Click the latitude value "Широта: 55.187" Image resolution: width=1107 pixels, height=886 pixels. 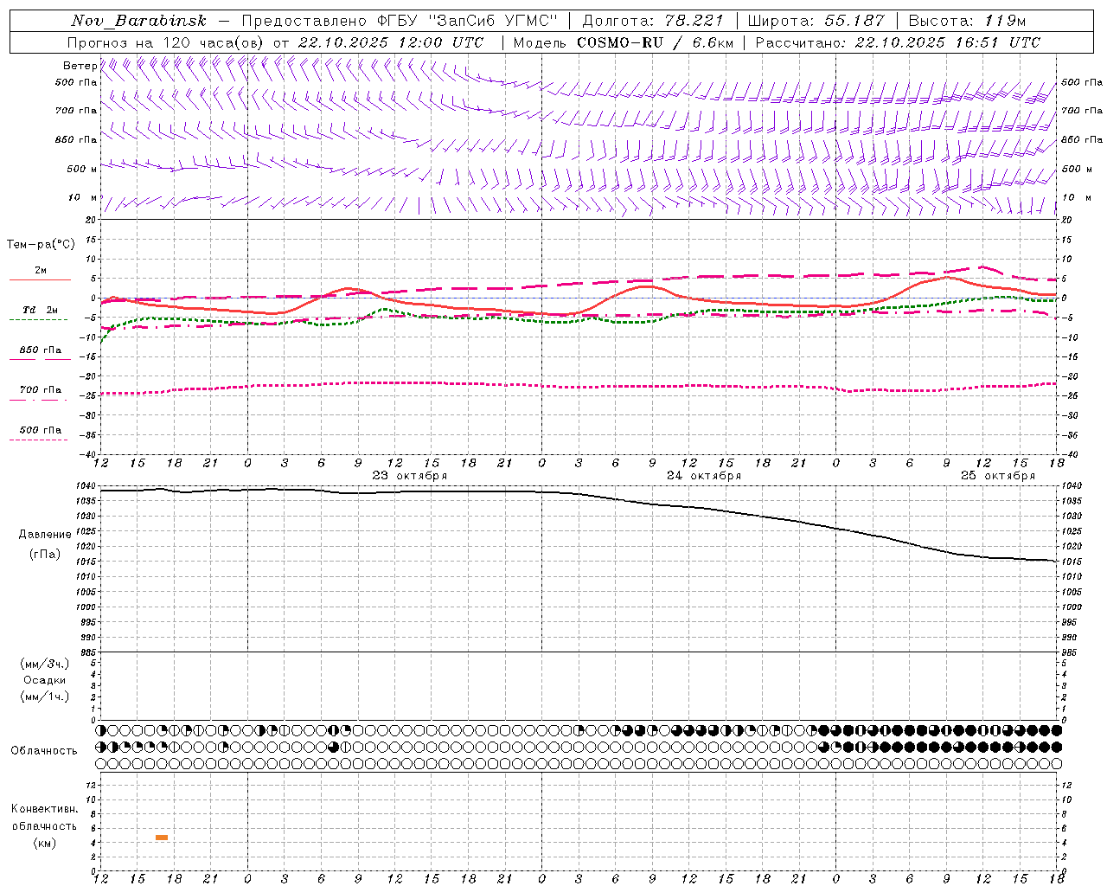pyautogui.click(x=816, y=21)
